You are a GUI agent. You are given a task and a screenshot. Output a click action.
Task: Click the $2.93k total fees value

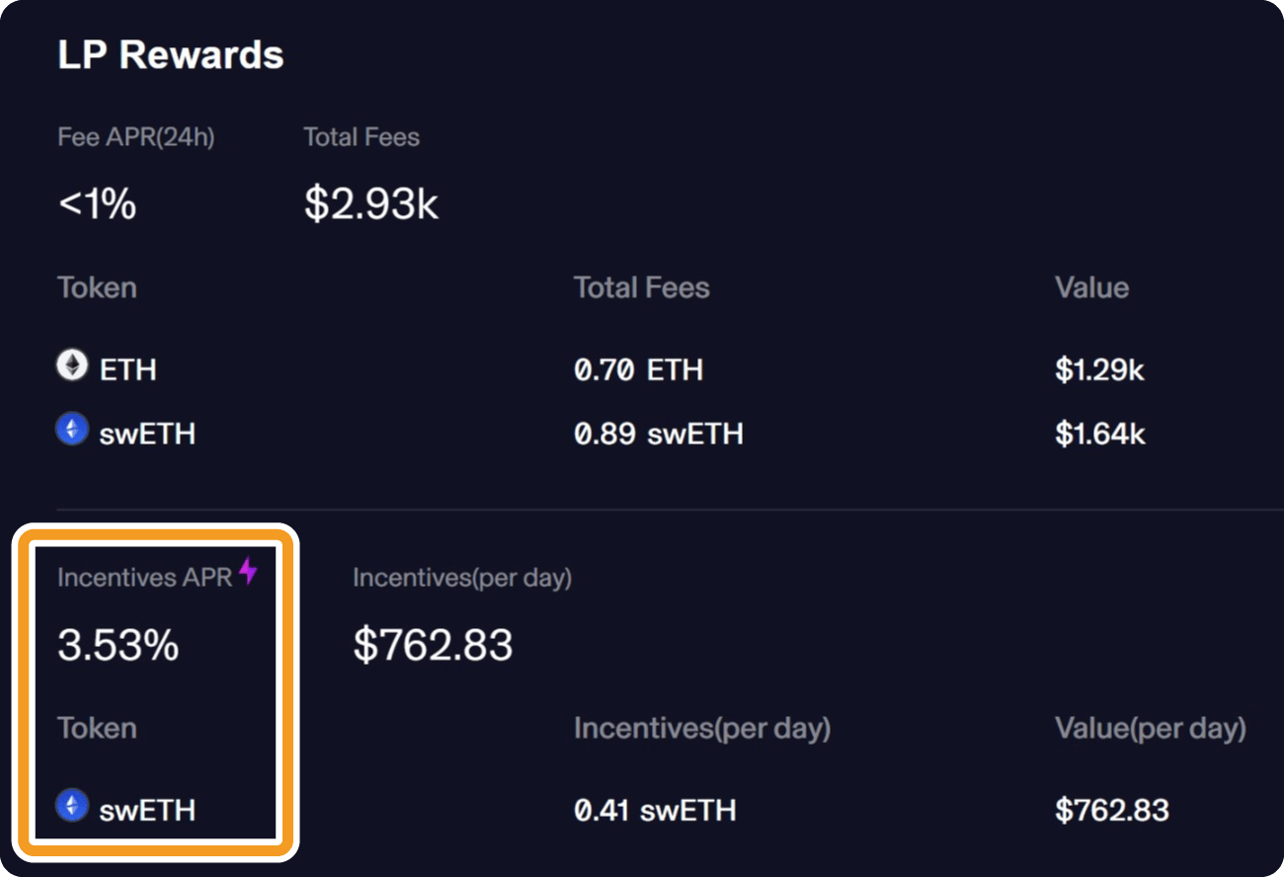(x=371, y=204)
